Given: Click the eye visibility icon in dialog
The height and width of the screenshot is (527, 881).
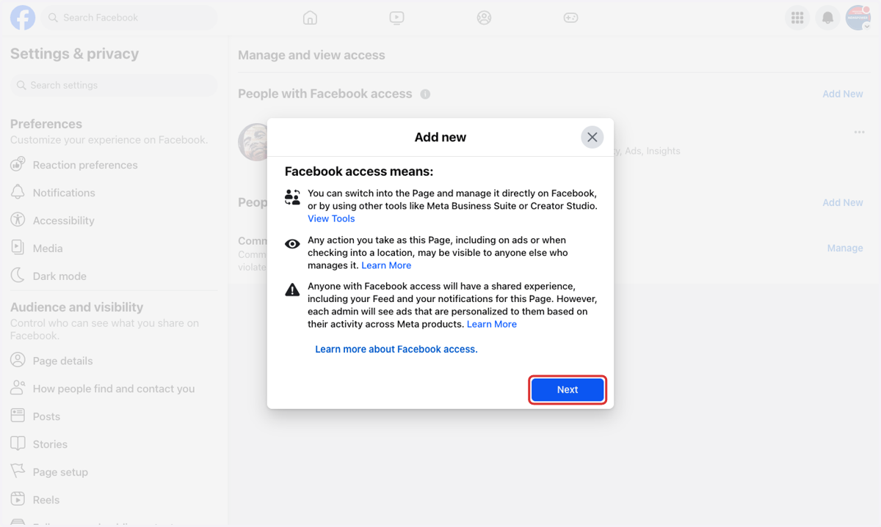Looking at the screenshot, I should [x=292, y=244].
